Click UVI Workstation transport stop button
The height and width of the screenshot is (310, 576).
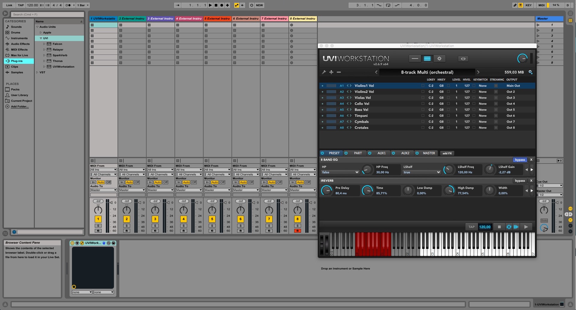[499, 227]
